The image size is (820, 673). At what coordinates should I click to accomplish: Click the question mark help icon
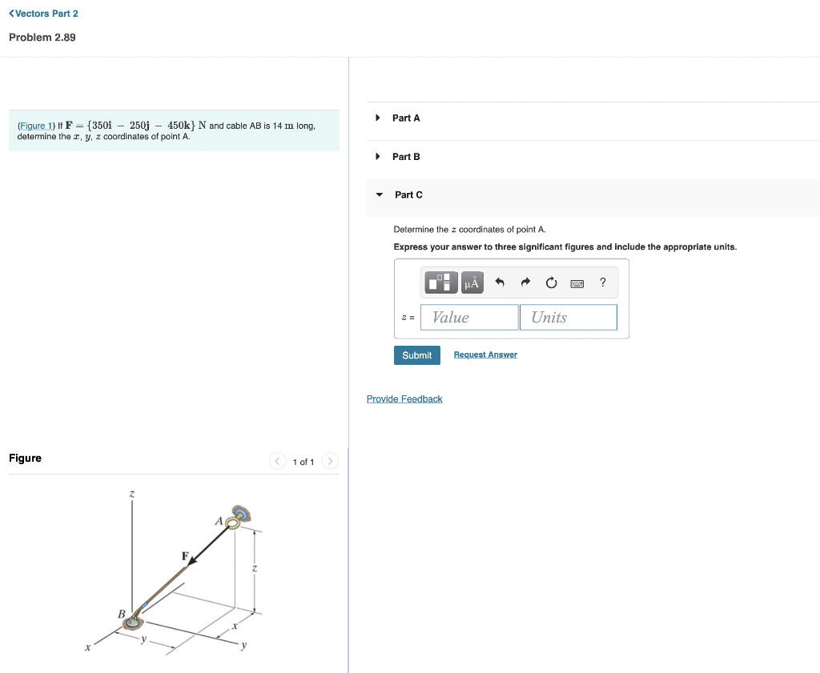(x=602, y=282)
